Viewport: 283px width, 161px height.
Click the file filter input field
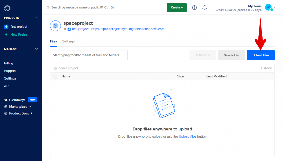coord(88,55)
